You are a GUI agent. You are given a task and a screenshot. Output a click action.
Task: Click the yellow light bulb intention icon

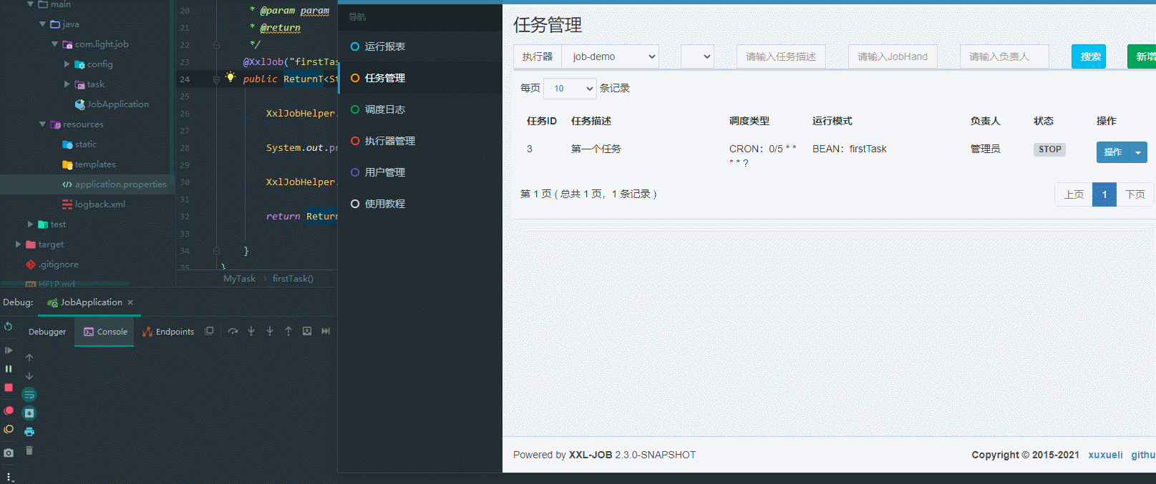point(230,76)
